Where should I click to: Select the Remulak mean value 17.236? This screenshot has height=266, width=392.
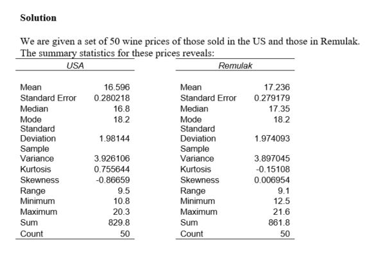277,87
